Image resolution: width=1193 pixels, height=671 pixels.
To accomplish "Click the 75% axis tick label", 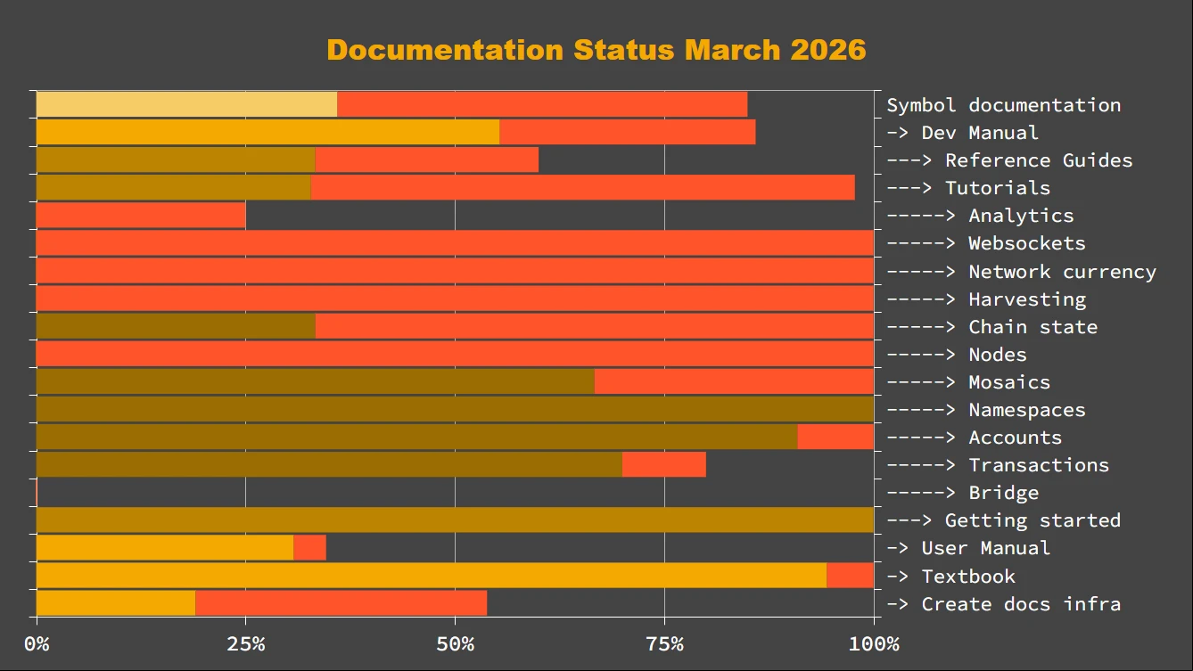I will click(x=664, y=644).
